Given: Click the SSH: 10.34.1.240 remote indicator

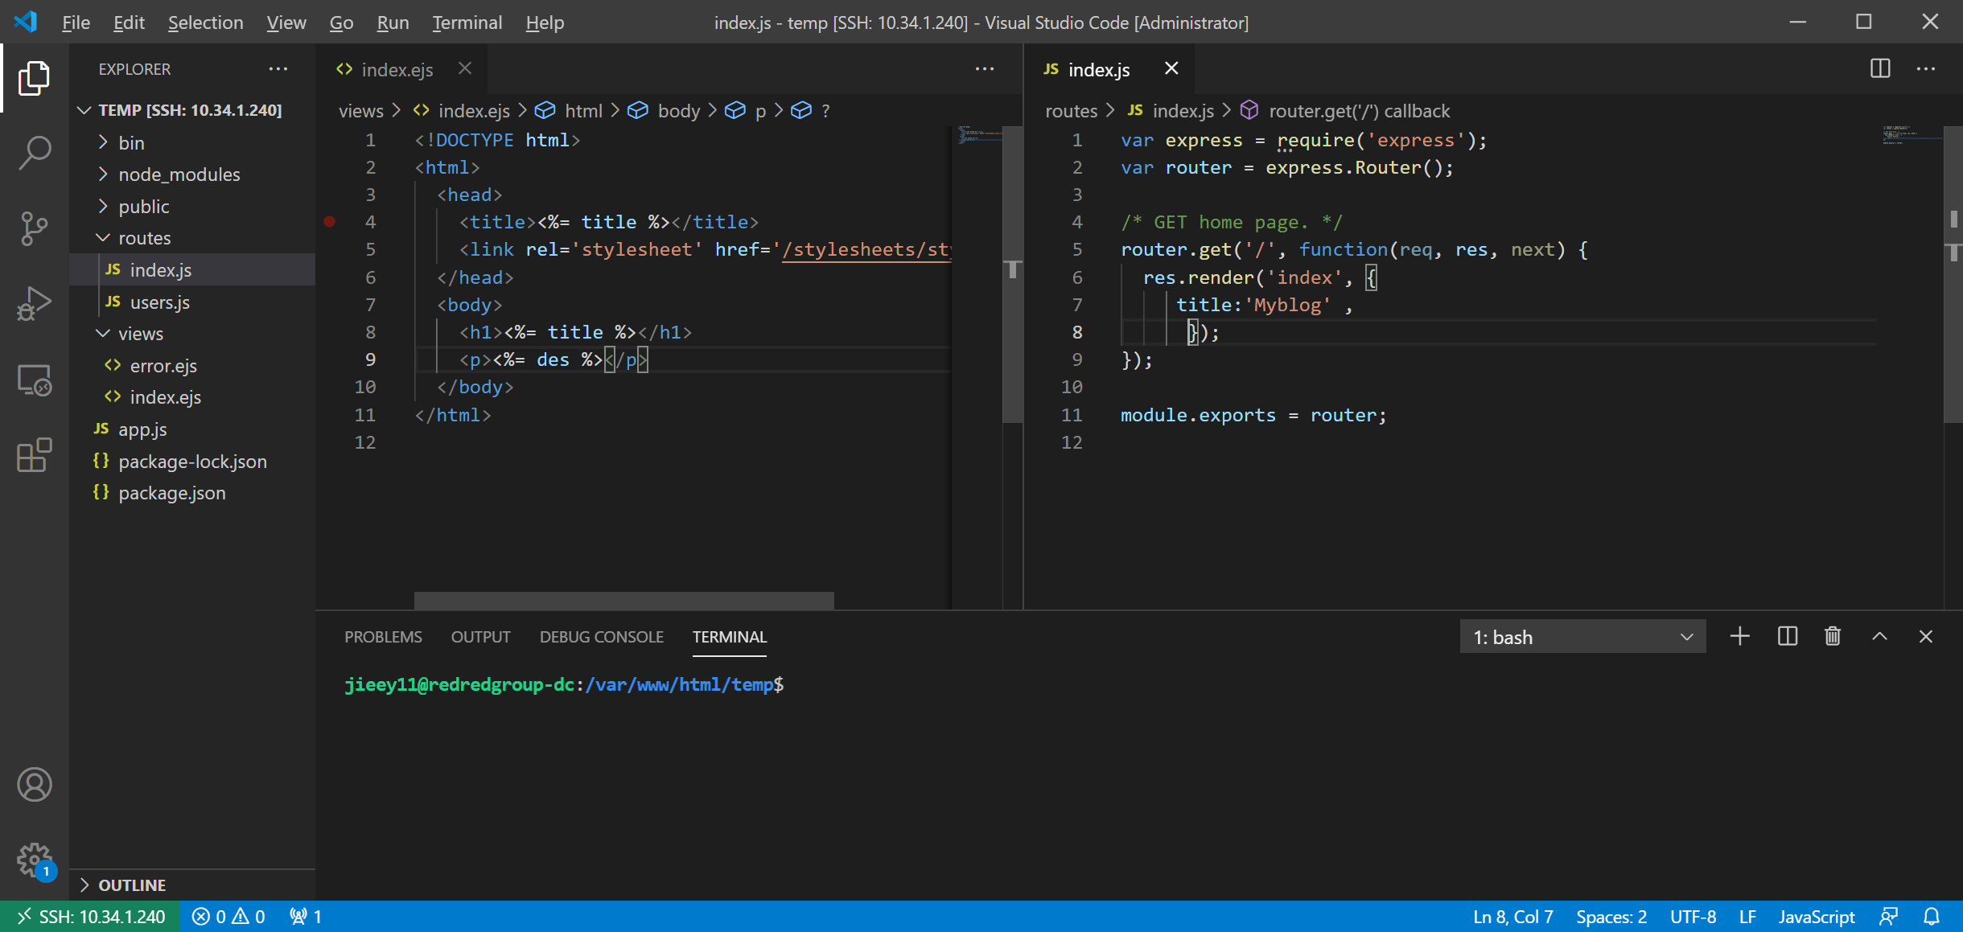Looking at the screenshot, I should pos(90,917).
